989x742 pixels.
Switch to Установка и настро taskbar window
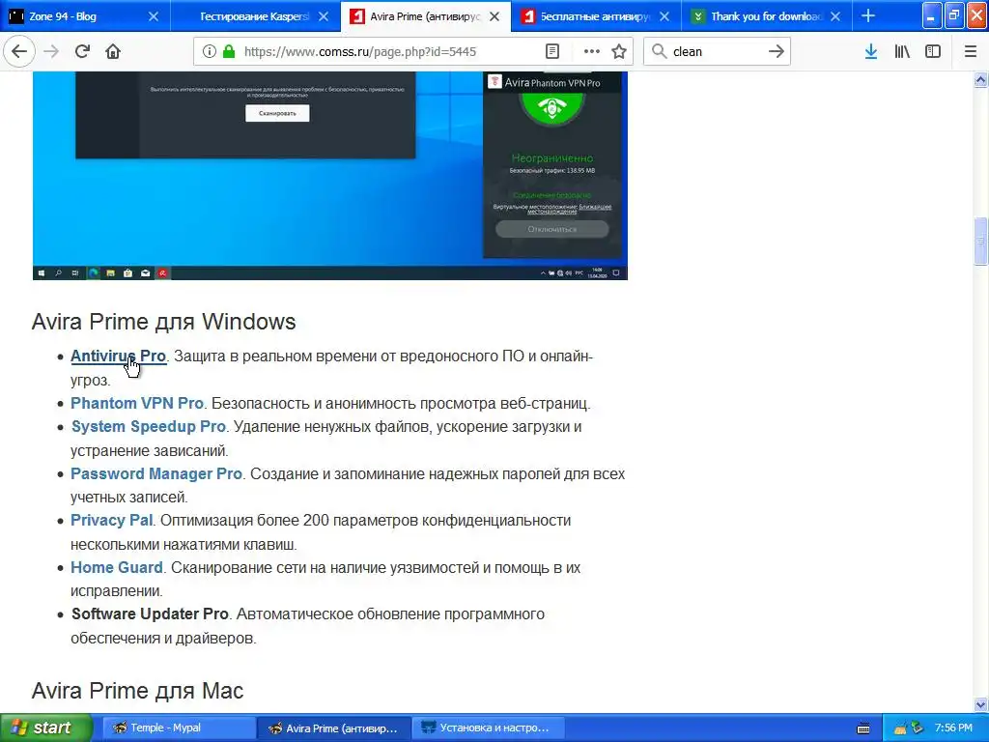click(x=489, y=728)
